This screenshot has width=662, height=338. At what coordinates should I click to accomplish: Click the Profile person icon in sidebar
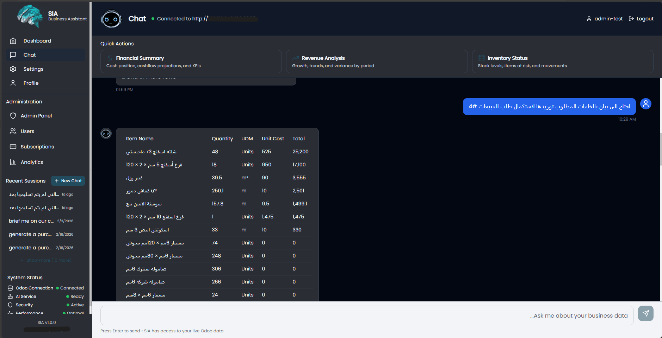point(13,83)
